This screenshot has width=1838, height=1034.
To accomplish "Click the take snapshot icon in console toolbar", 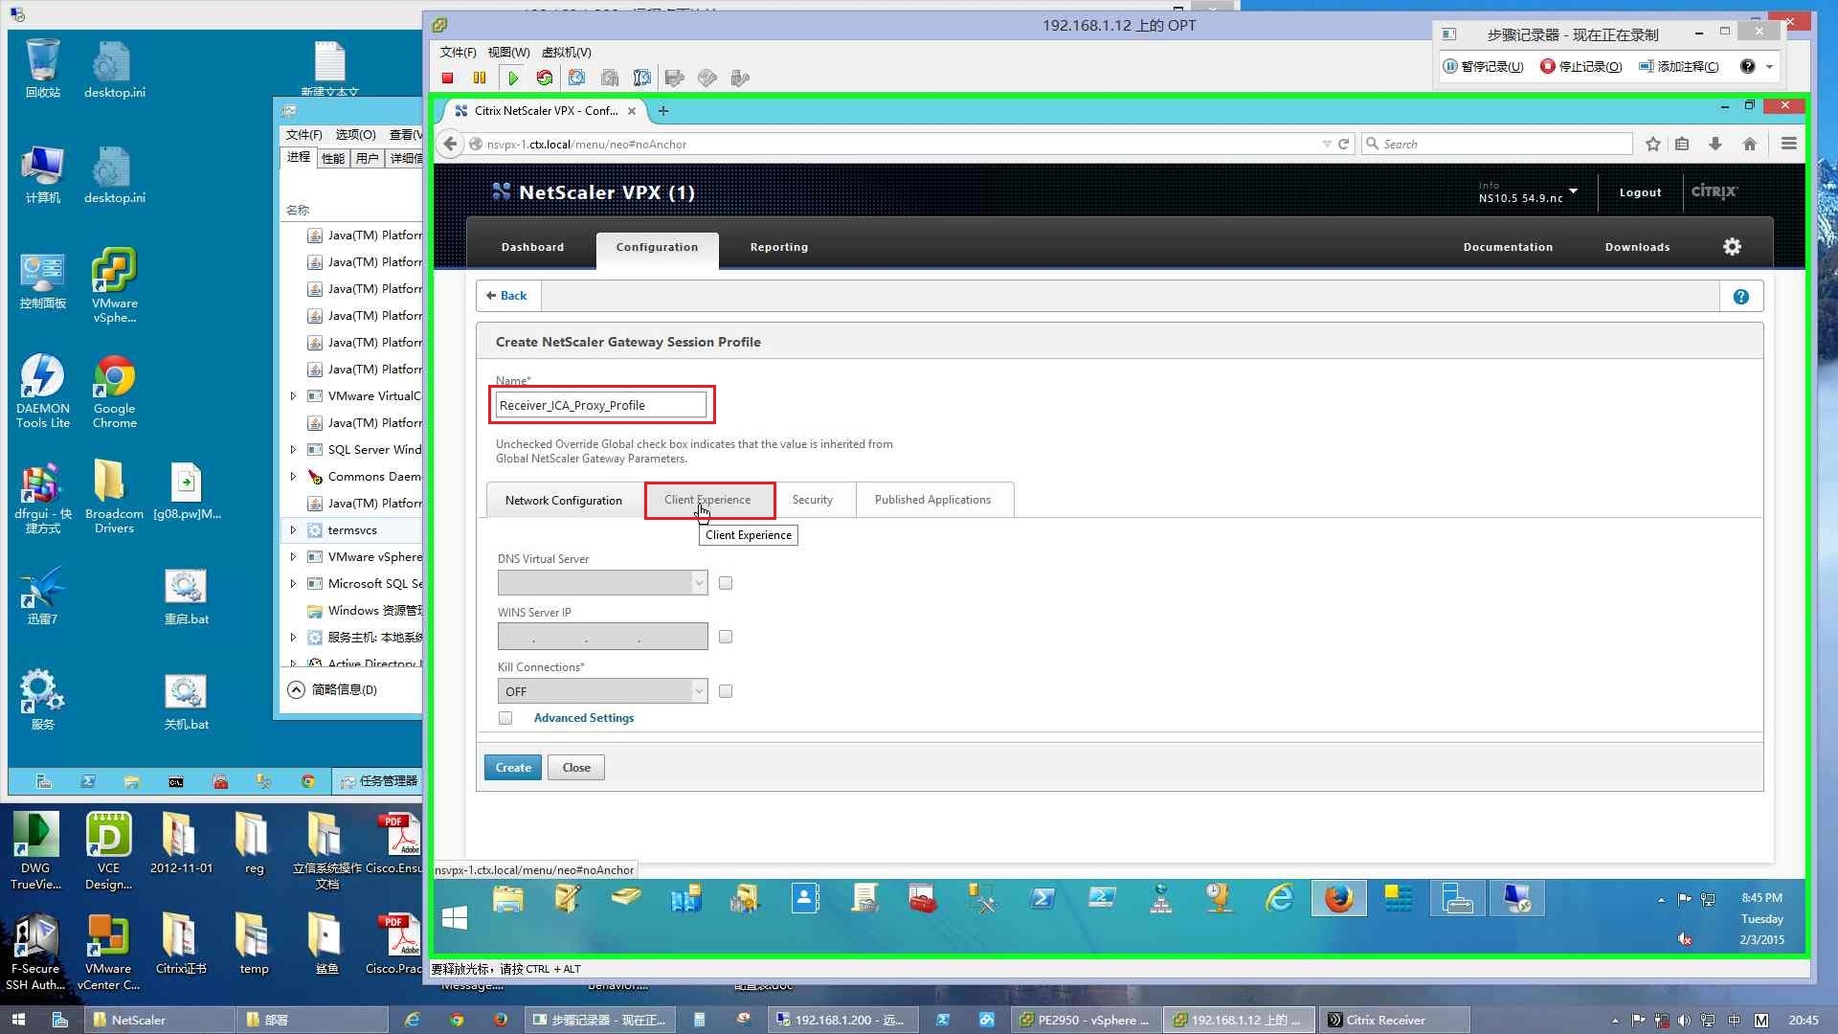I will pos(577,79).
